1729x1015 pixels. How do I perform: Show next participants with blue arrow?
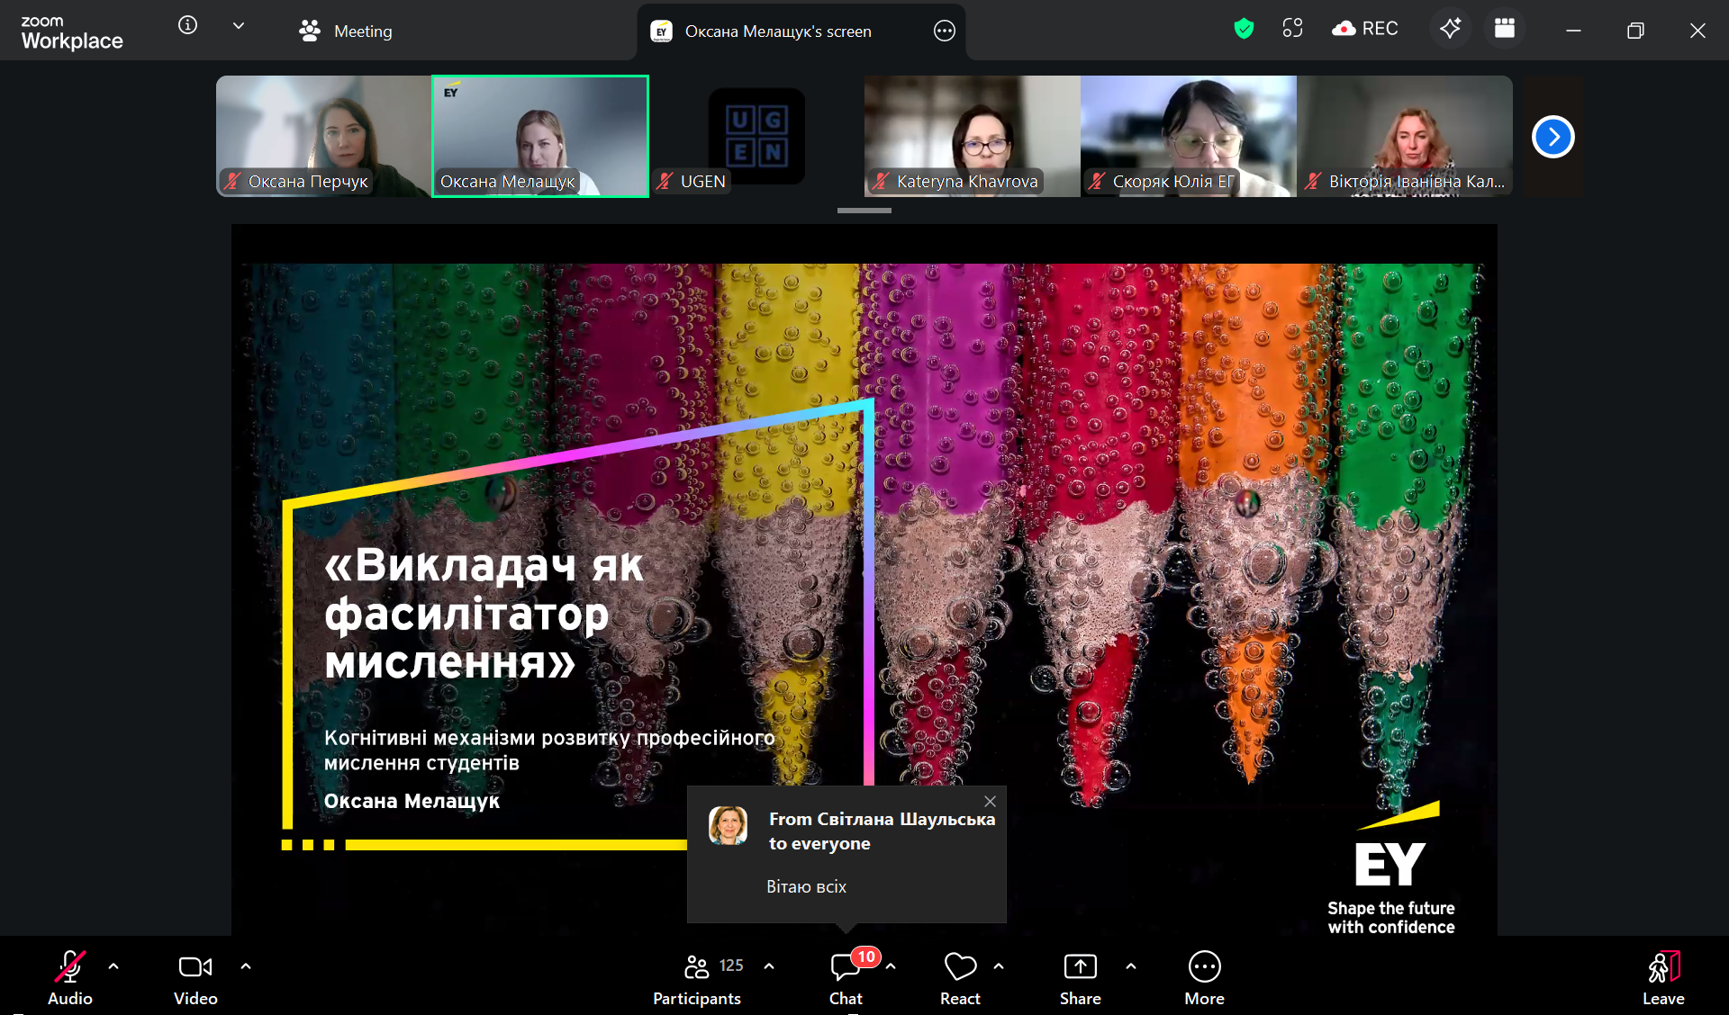(x=1552, y=137)
